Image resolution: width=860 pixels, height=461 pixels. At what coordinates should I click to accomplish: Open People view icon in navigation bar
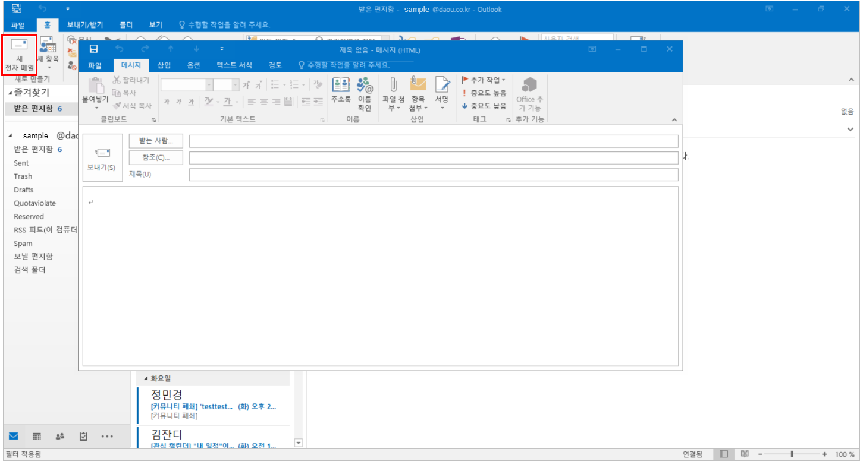pyautogui.click(x=59, y=436)
